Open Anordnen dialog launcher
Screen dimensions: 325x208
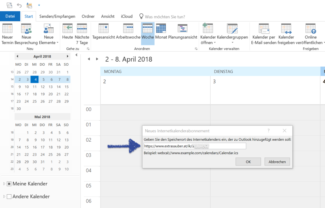[x=196, y=49]
